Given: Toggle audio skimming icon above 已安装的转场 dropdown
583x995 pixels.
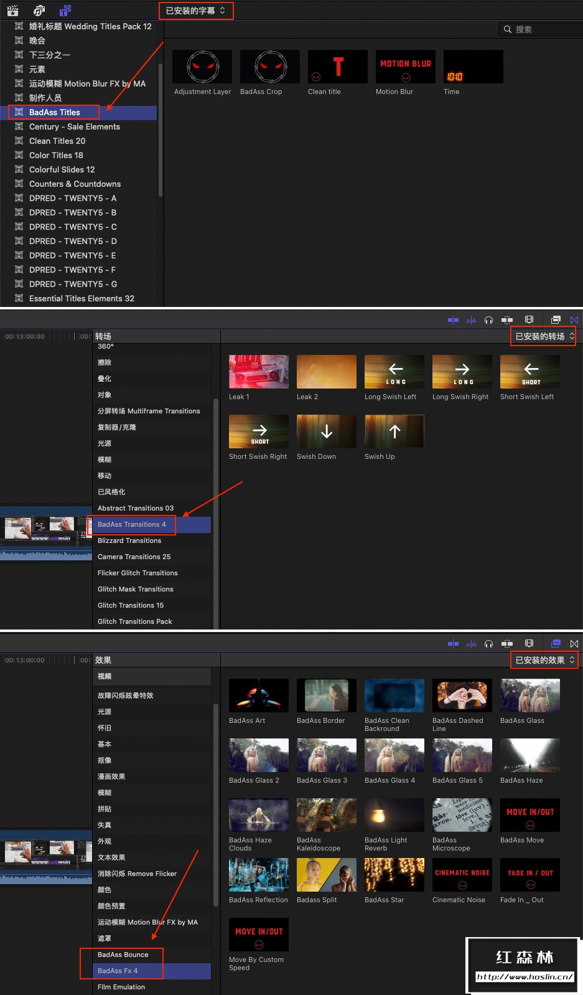Looking at the screenshot, I should click(x=471, y=320).
